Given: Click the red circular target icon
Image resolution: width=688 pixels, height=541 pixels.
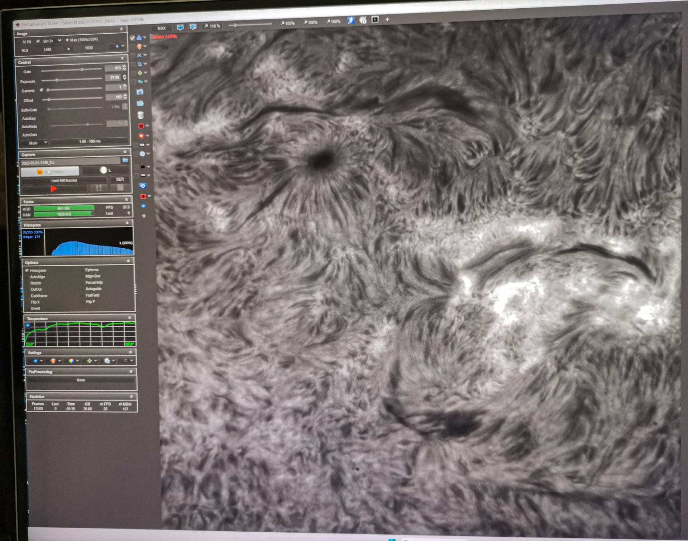Looking at the screenshot, I should point(142,136).
